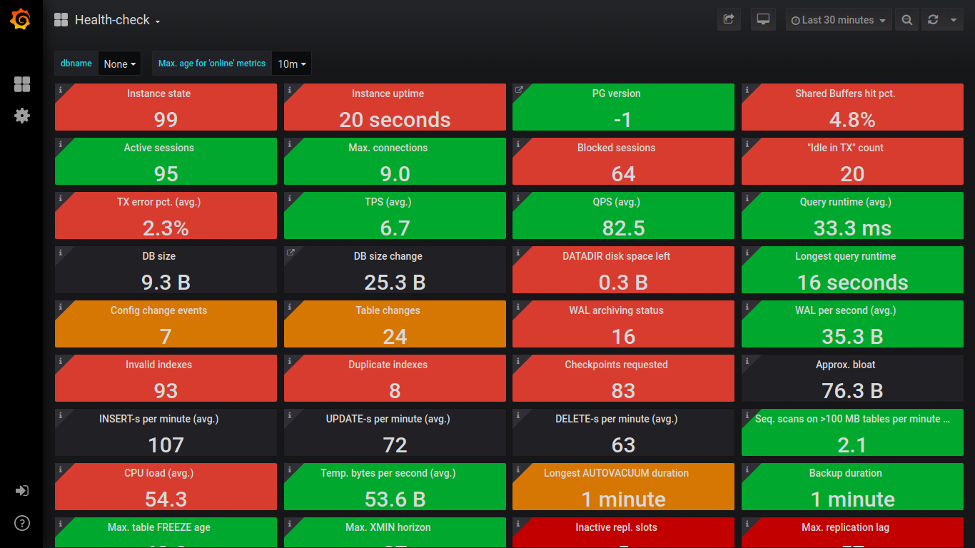Viewport: 975px width, 548px height.
Task: Open external link icon on PG version panel
Action: (519, 90)
